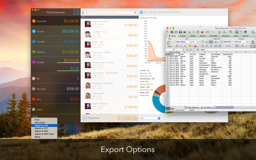Align cell text left in Excel

[203, 46]
